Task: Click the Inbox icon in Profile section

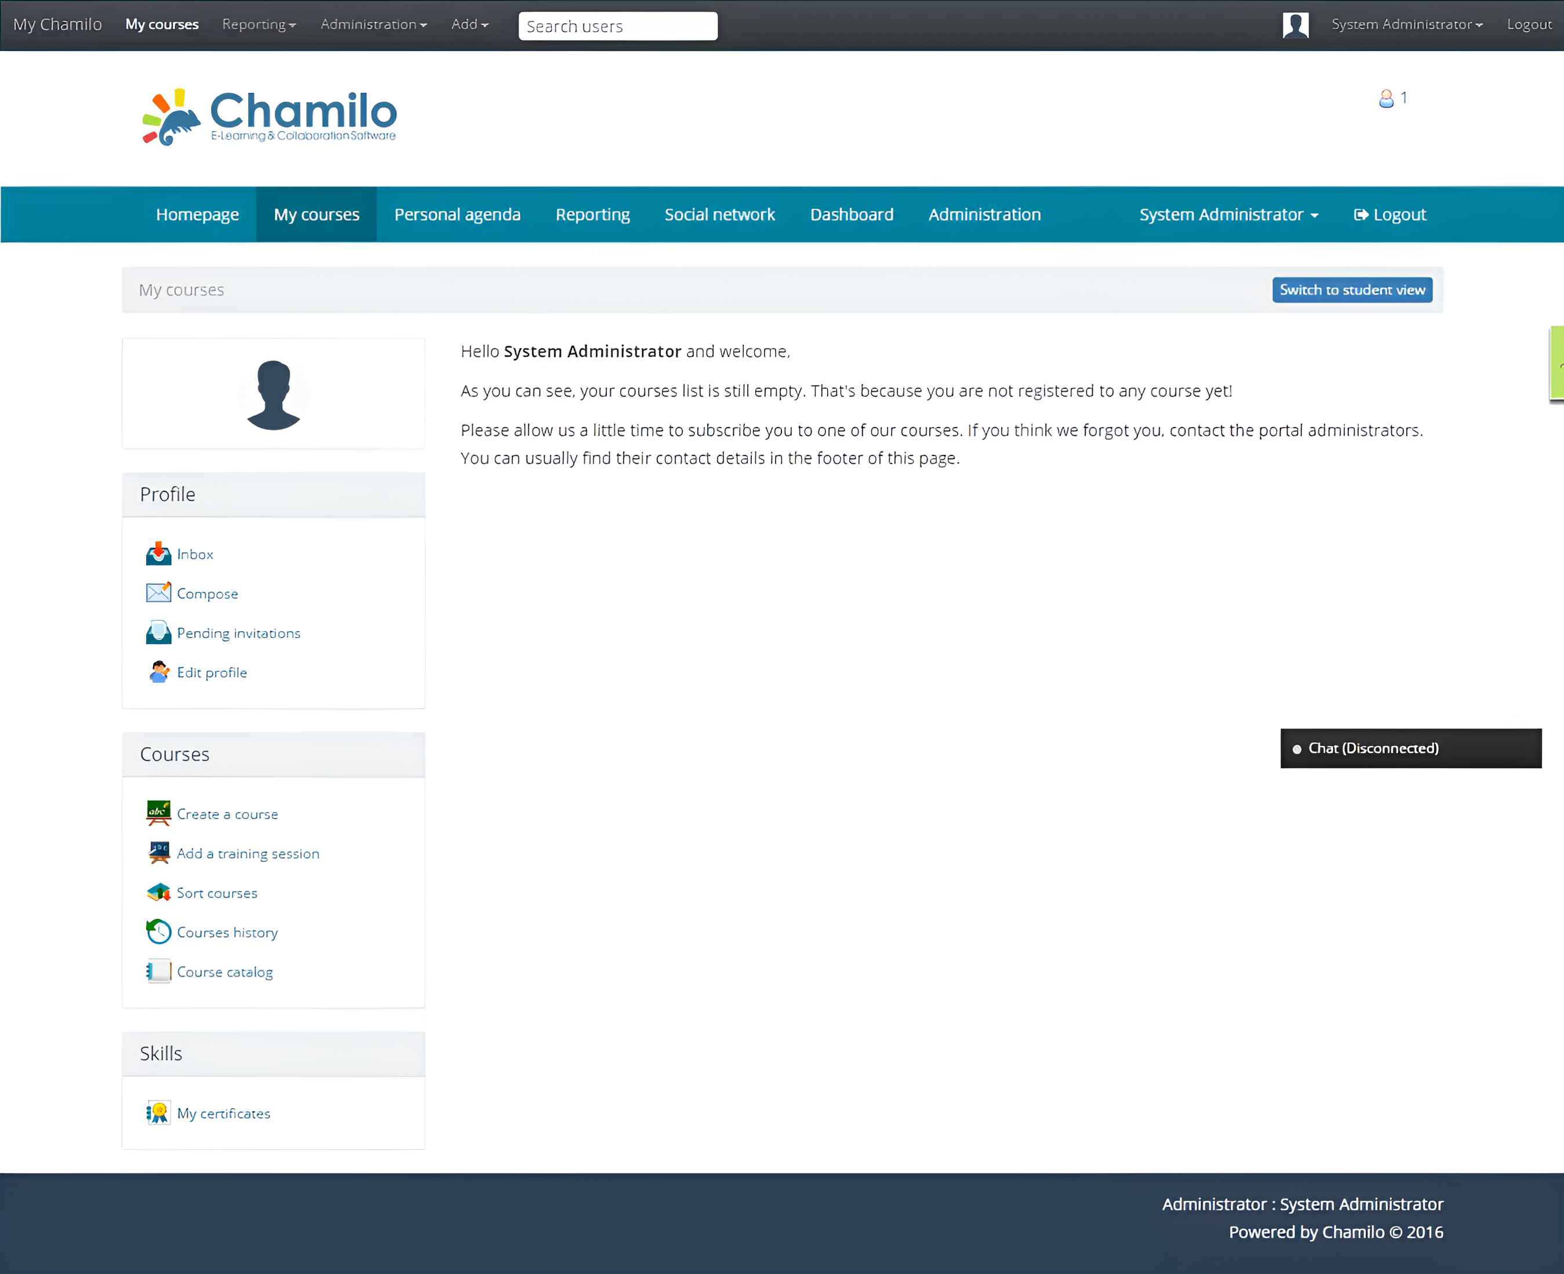Action: click(x=157, y=553)
